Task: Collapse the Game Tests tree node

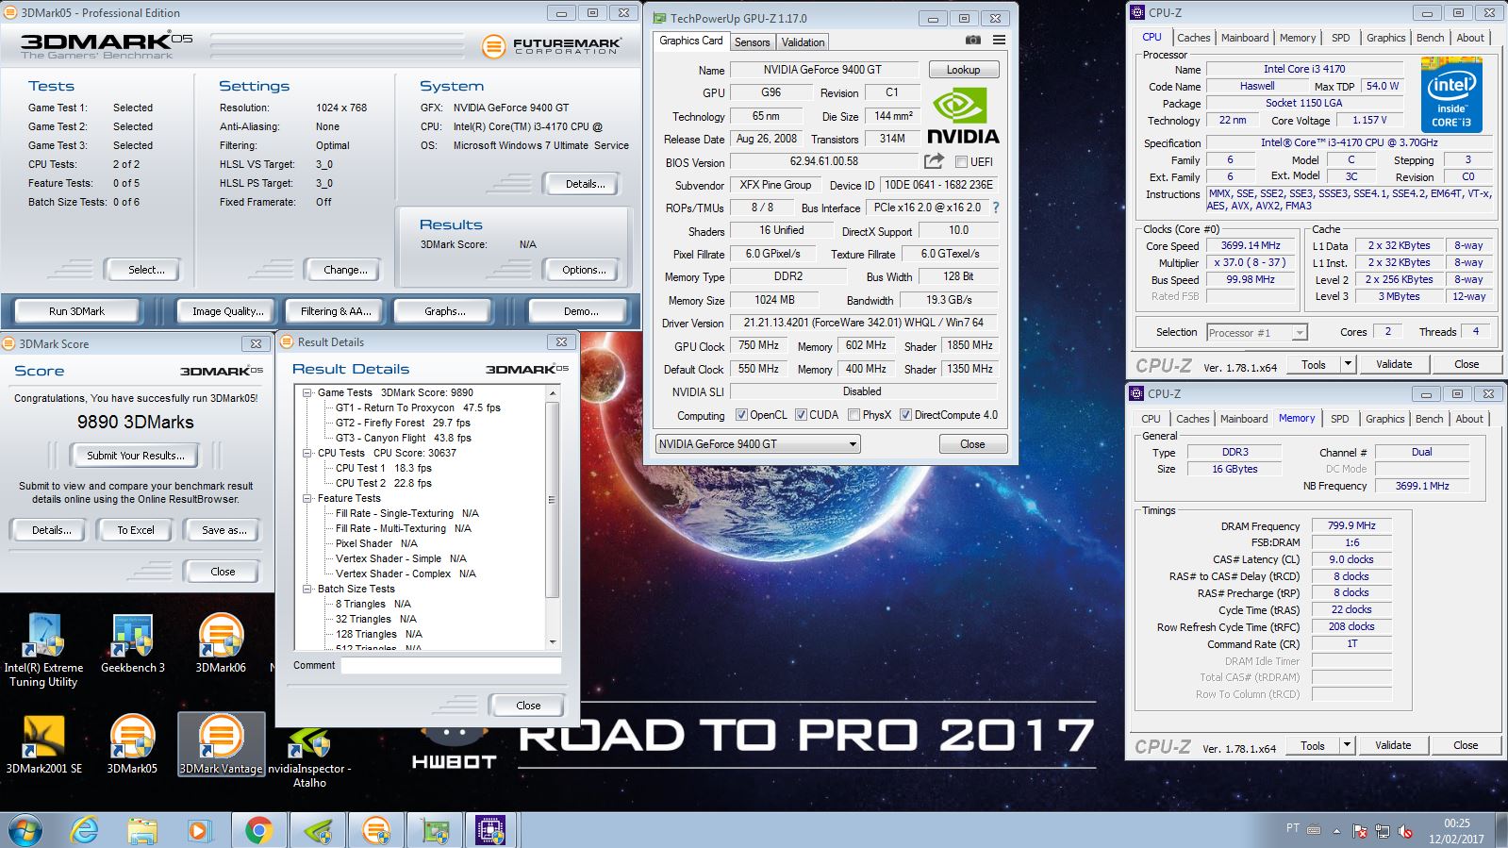Action: (x=307, y=392)
